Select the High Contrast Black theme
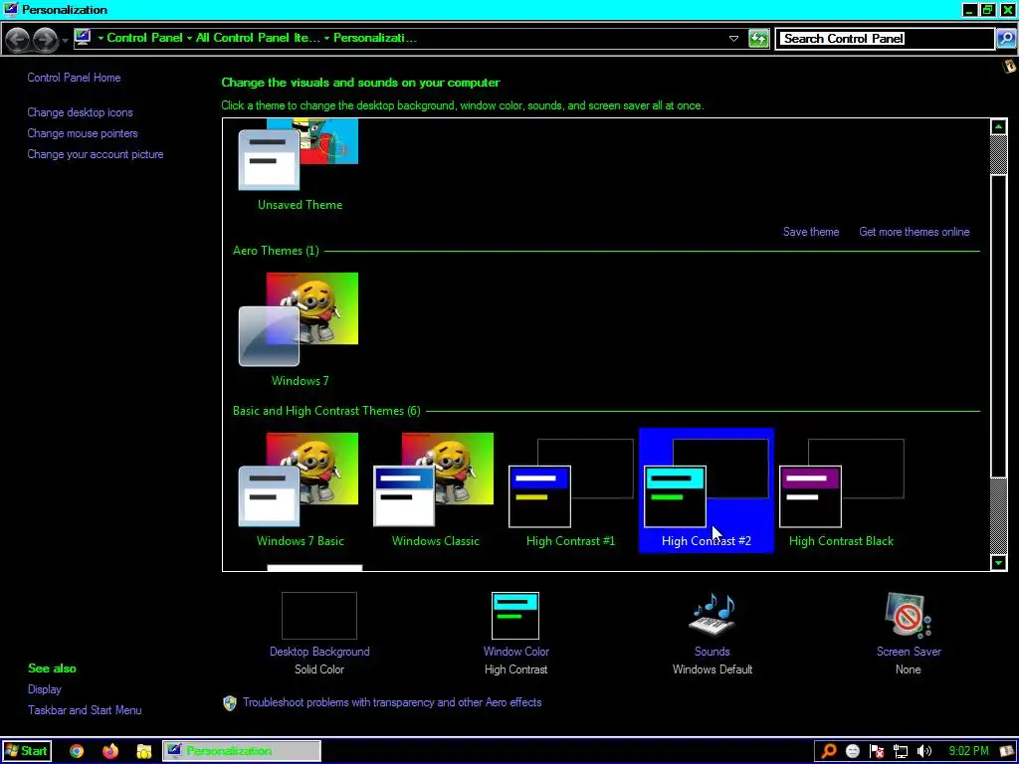 pyautogui.click(x=842, y=490)
